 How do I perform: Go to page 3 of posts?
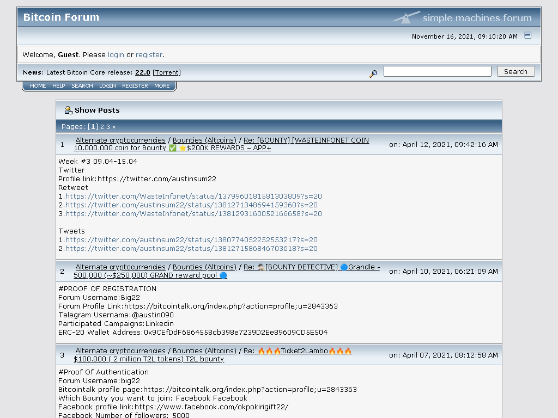pos(108,127)
